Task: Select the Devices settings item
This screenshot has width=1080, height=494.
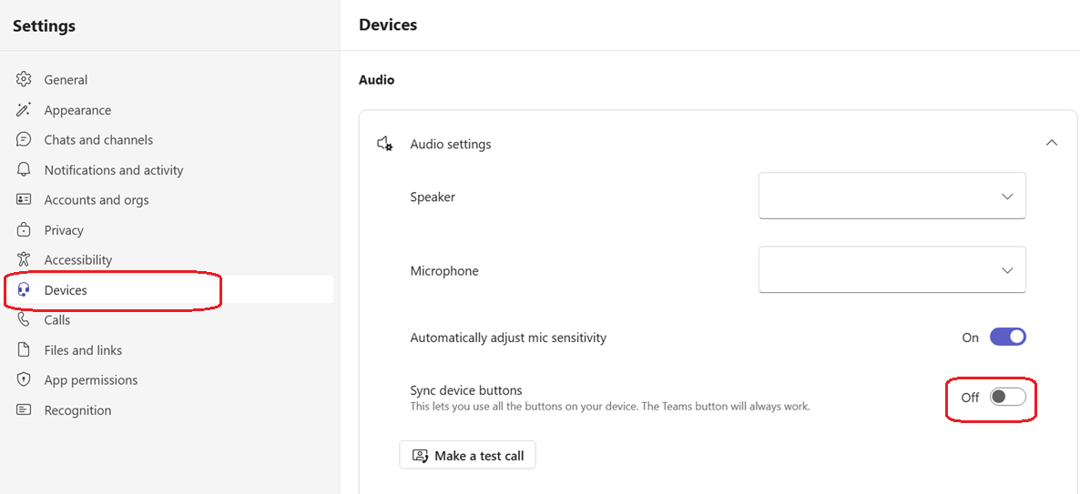Action: tap(170, 289)
